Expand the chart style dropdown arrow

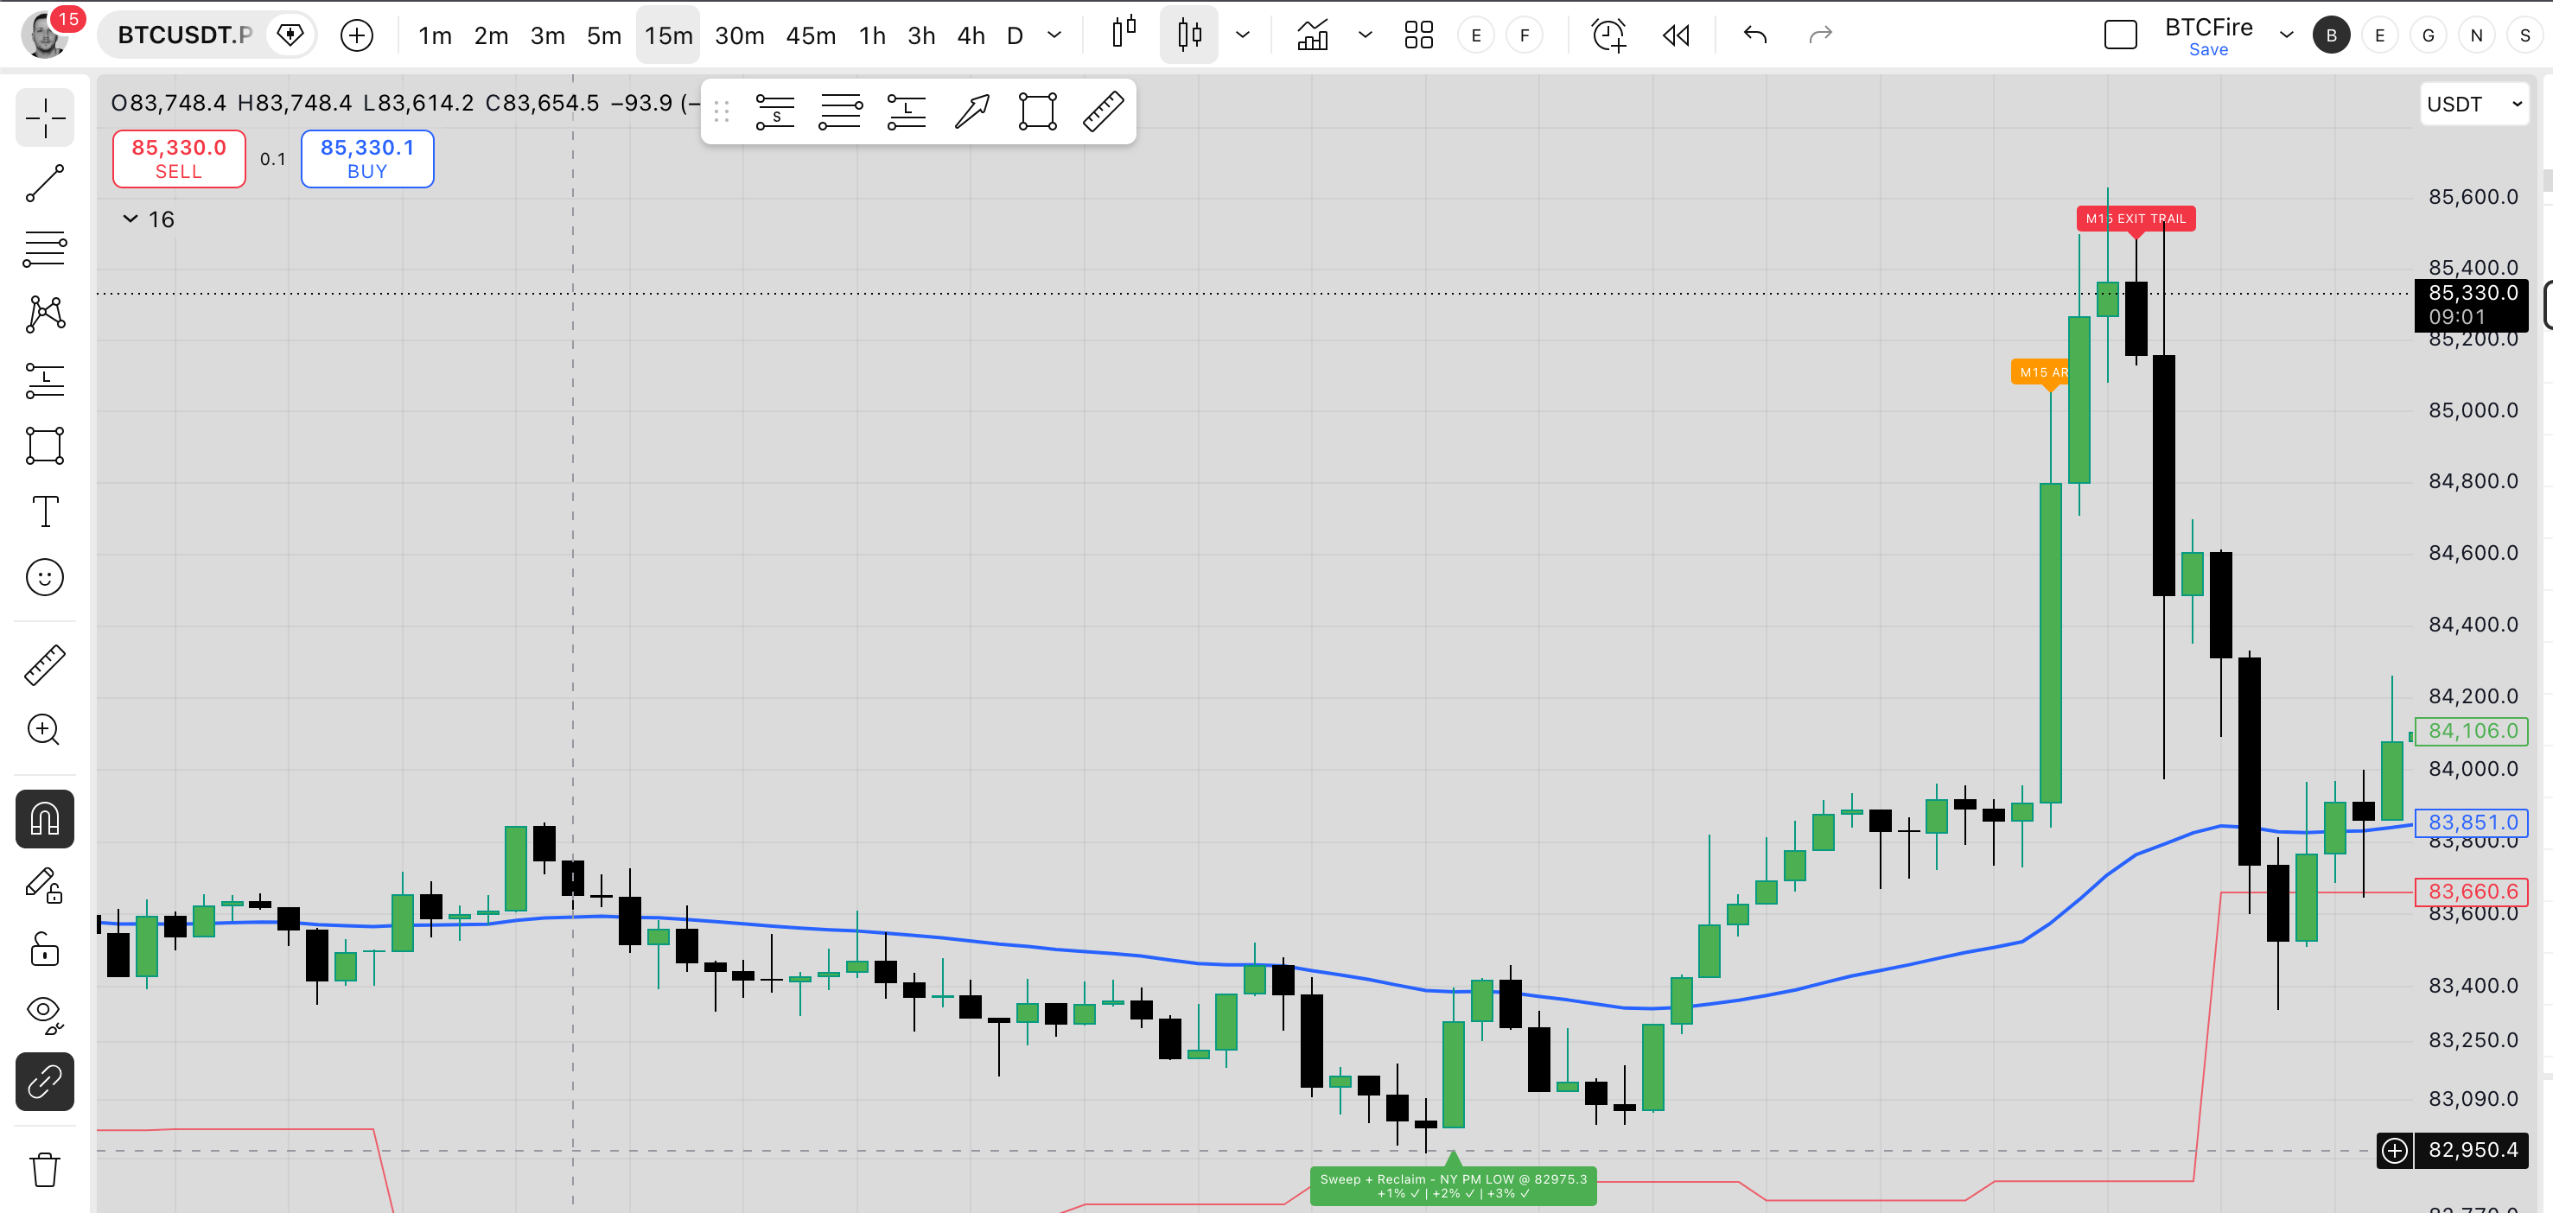click(1243, 35)
